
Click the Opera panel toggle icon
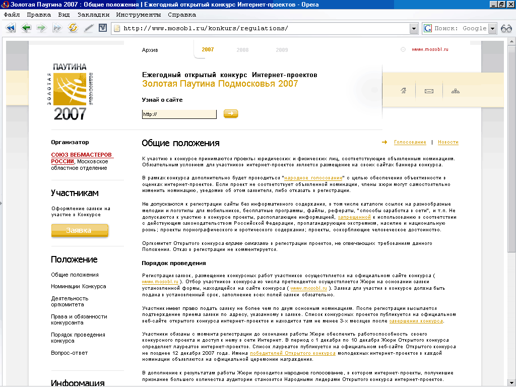coord(103,28)
